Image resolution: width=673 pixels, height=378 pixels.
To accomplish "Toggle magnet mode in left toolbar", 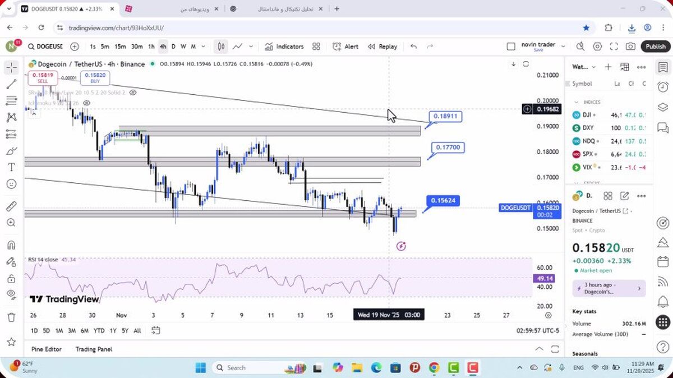I will [11, 245].
